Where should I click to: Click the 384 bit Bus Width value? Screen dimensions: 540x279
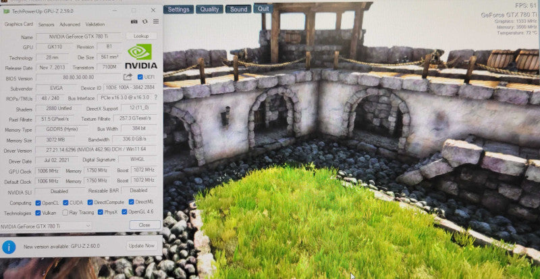139,128
